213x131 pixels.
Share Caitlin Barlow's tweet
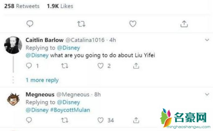pyautogui.click(x=136, y=66)
